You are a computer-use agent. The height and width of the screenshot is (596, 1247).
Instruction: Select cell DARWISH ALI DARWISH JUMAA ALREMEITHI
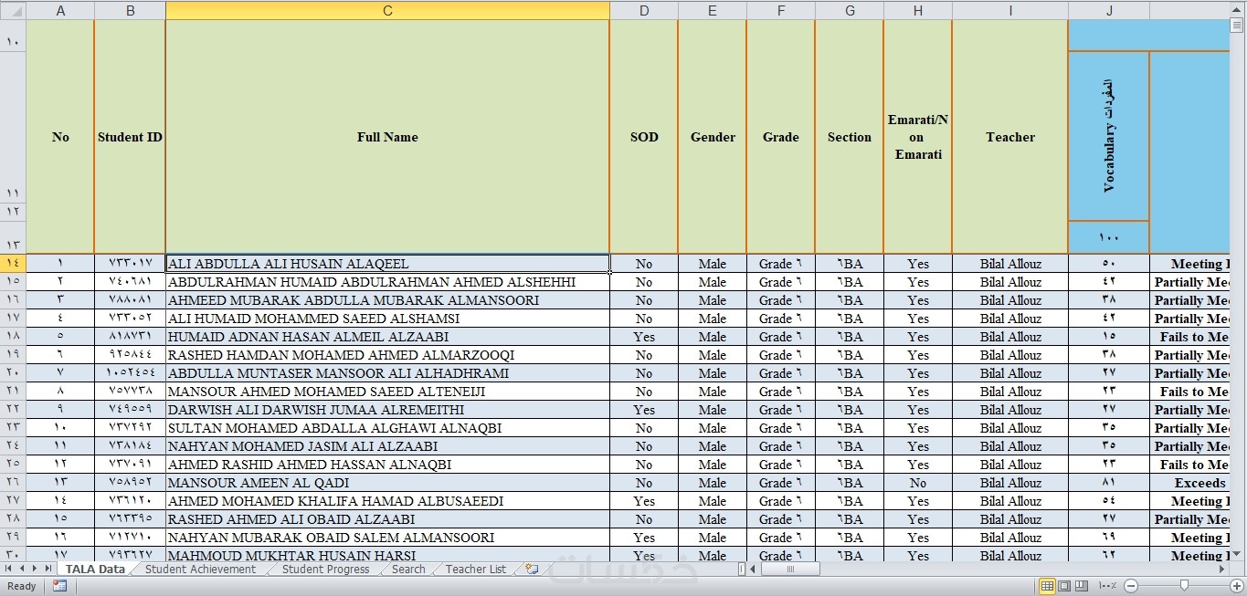click(387, 410)
